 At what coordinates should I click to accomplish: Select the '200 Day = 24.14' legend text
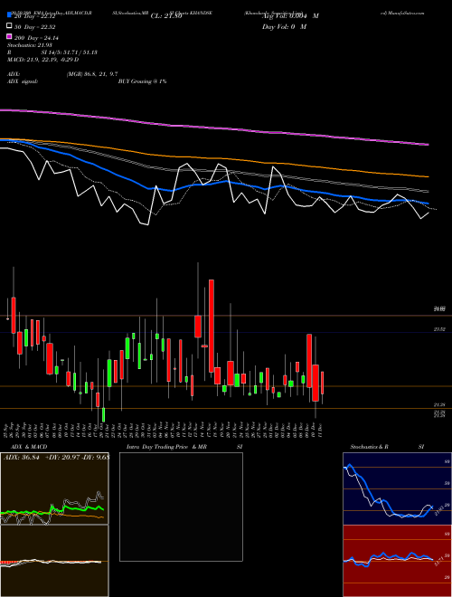[36, 38]
